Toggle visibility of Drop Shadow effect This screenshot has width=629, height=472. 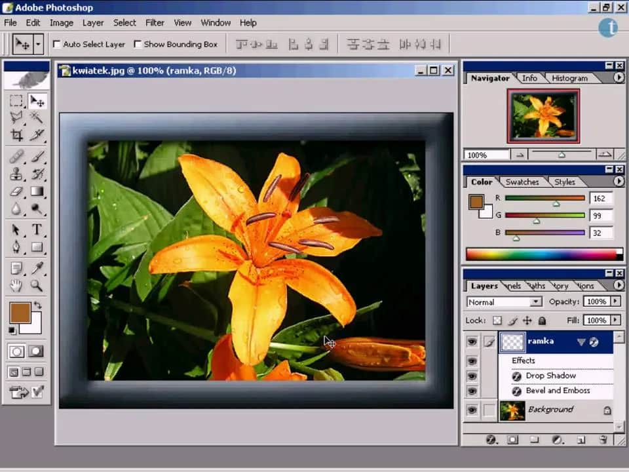pos(471,376)
